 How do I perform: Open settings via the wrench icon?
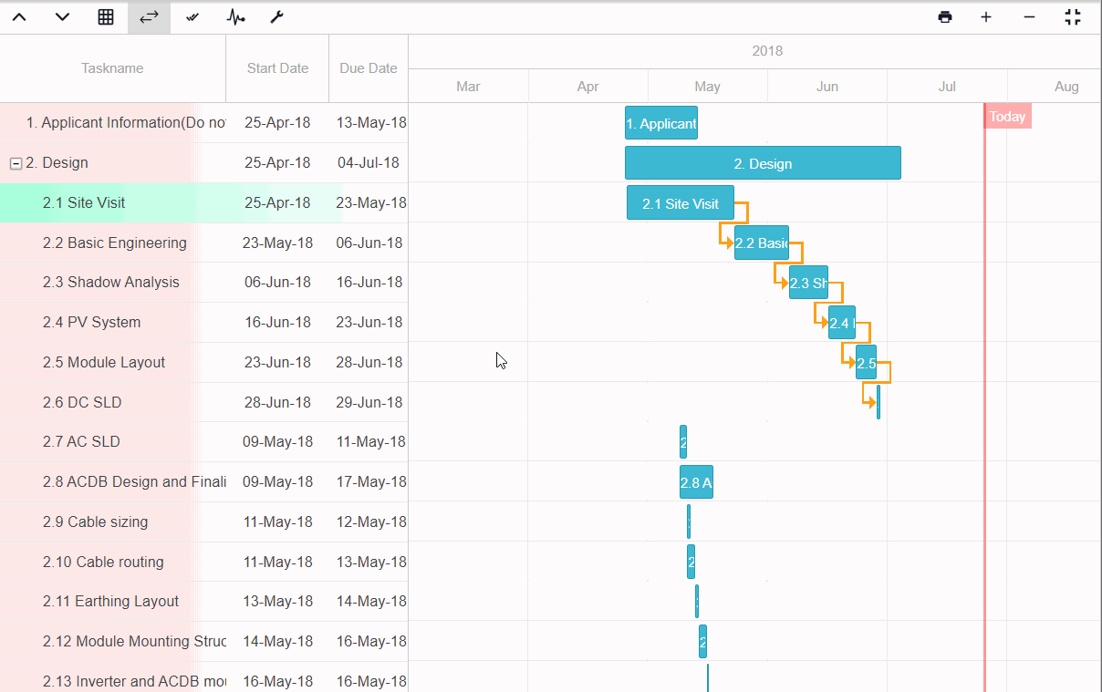point(276,16)
